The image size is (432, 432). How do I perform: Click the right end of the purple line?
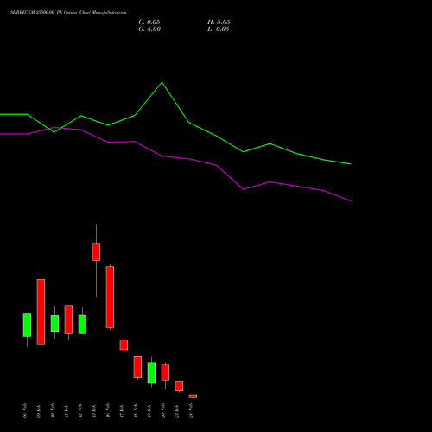(351, 200)
